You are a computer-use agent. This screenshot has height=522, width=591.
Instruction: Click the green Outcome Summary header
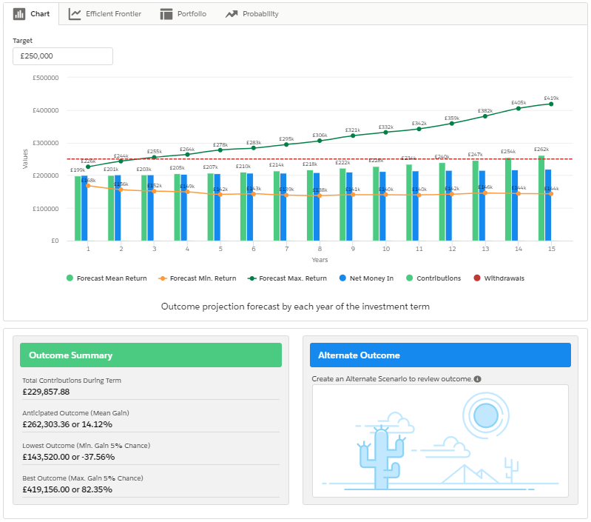151,355
